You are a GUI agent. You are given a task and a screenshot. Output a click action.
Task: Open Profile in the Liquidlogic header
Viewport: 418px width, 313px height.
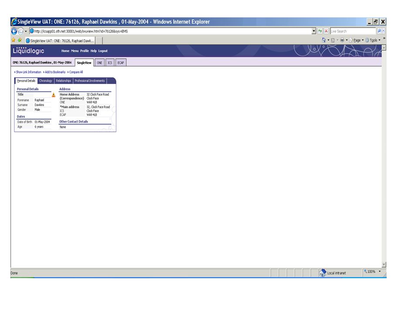[84, 51]
